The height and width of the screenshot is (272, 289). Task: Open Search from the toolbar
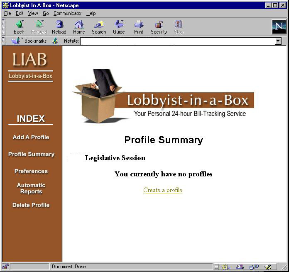[x=99, y=27]
